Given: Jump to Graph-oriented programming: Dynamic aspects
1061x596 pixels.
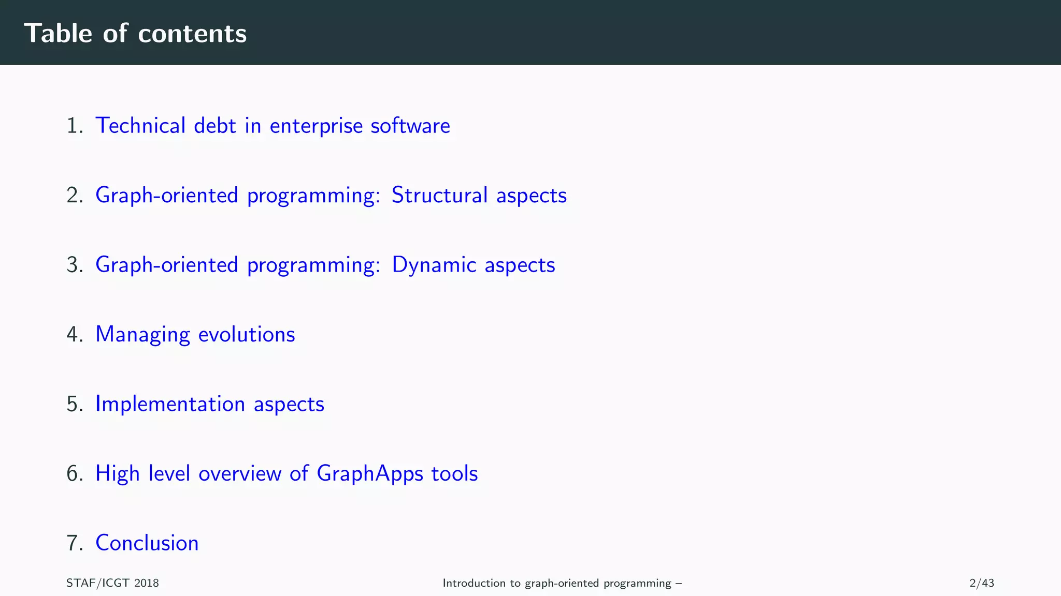Looking at the screenshot, I should tap(325, 265).
